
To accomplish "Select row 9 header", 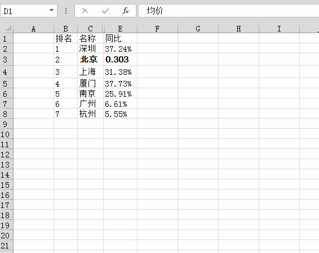I will (x=7, y=124).
